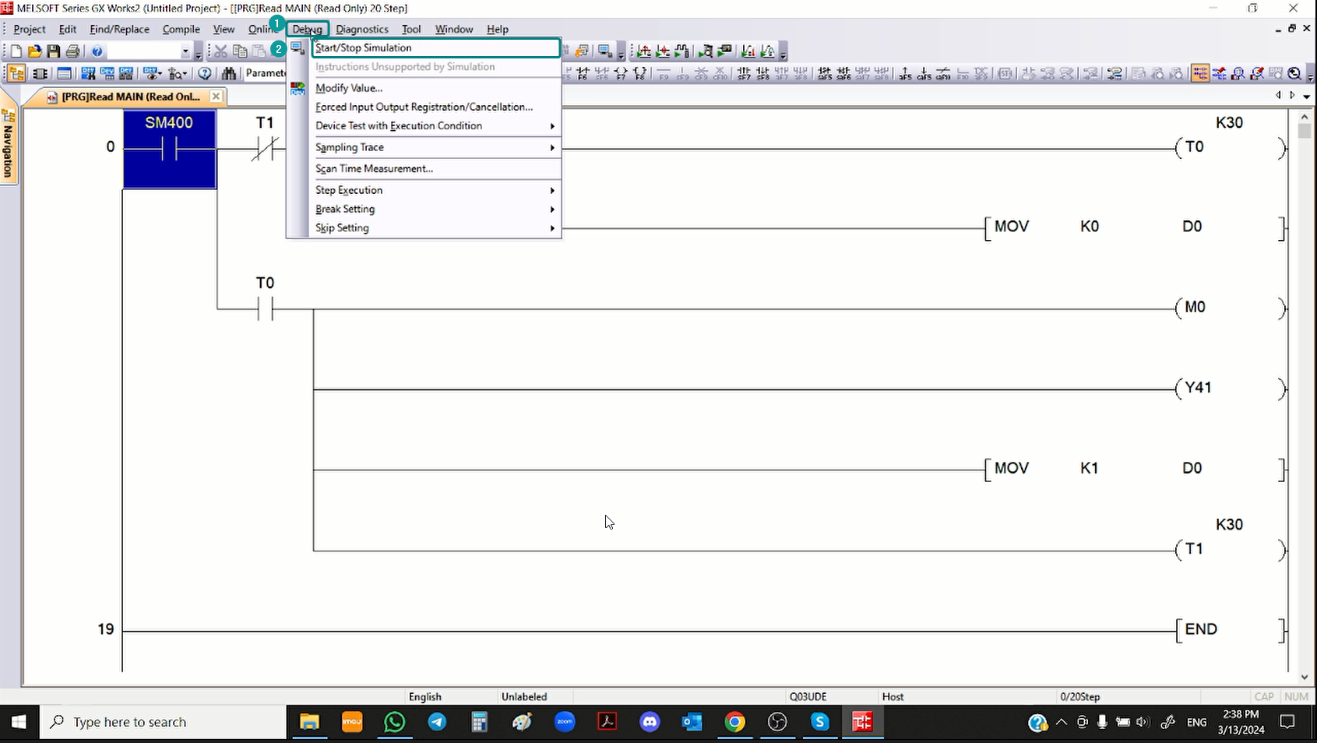Open the dropdown next to the Help icon

point(185,51)
